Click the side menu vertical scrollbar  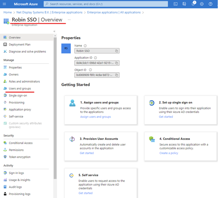click(55, 108)
